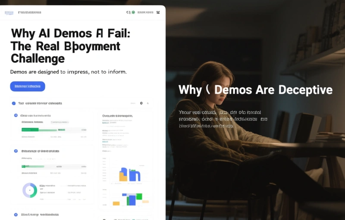Select the ringed blue bullet above the shorter green bar
Viewport: 345px width, 220px height.
click(16, 151)
